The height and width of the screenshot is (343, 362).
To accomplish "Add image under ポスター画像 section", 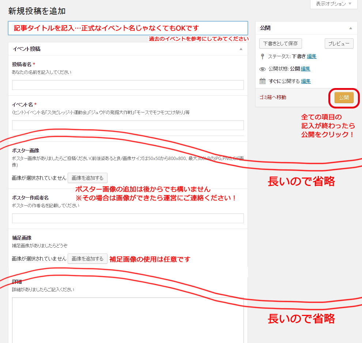I will coord(87,178).
